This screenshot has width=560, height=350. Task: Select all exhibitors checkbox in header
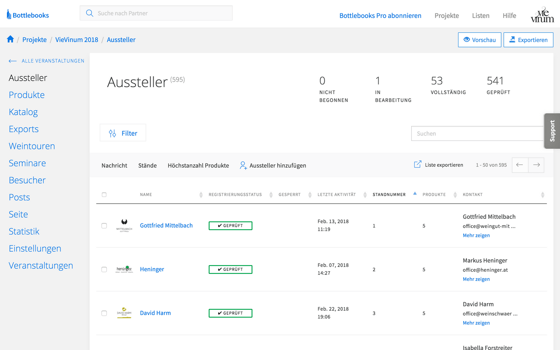[104, 195]
